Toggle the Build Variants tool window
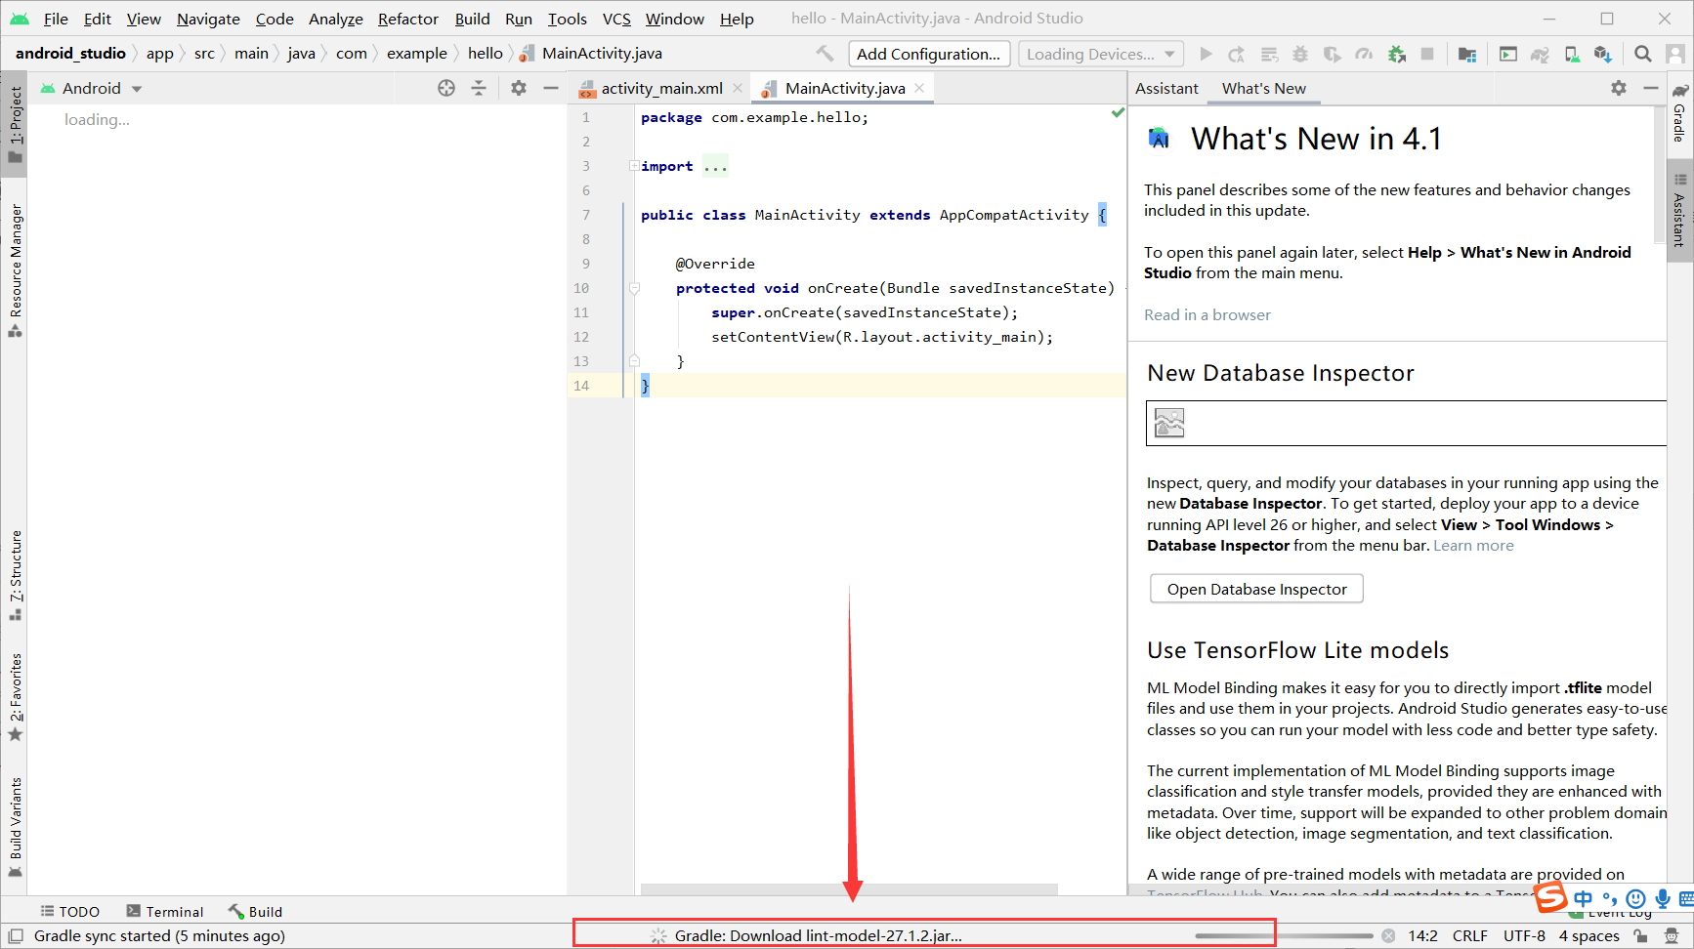Viewport: 1694px width, 949px height. (x=15, y=828)
